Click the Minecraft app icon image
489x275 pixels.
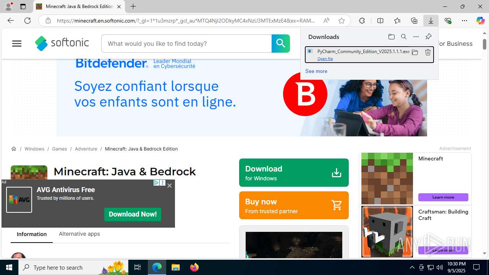click(x=29, y=173)
